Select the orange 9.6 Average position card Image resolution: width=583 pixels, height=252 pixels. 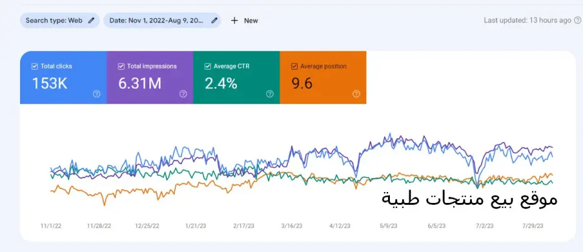click(x=323, y=77)
